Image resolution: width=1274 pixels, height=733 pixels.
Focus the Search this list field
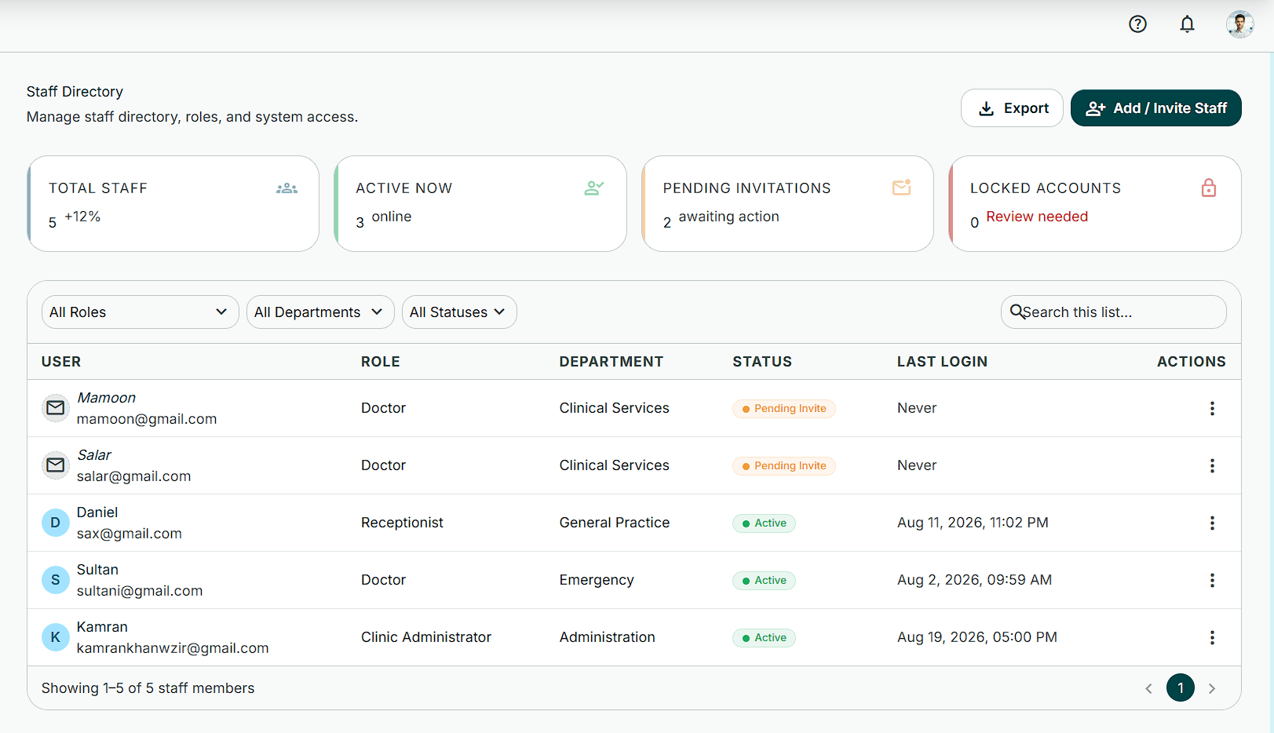(1113, 312)
